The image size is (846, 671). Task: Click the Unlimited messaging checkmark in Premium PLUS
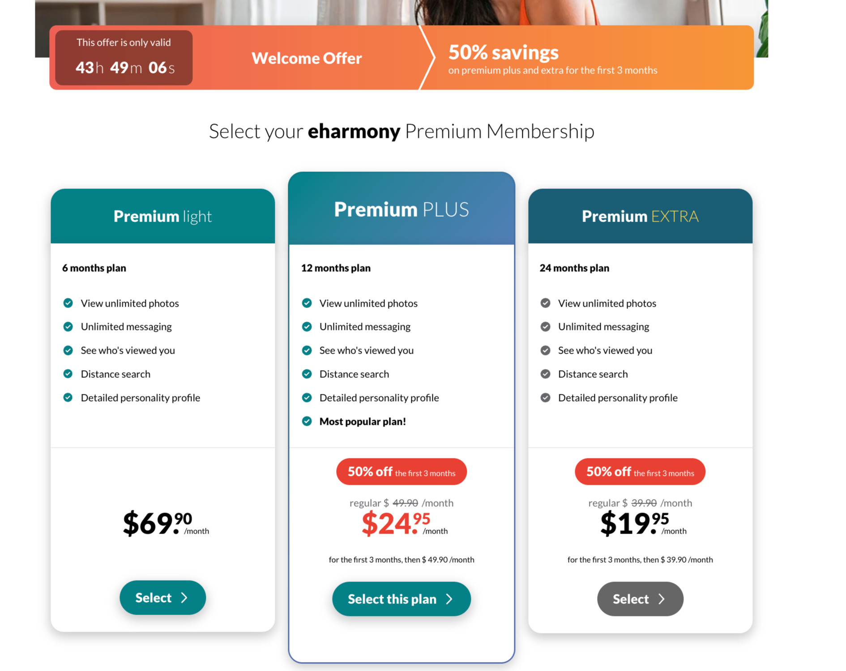[x=307, y=326]
